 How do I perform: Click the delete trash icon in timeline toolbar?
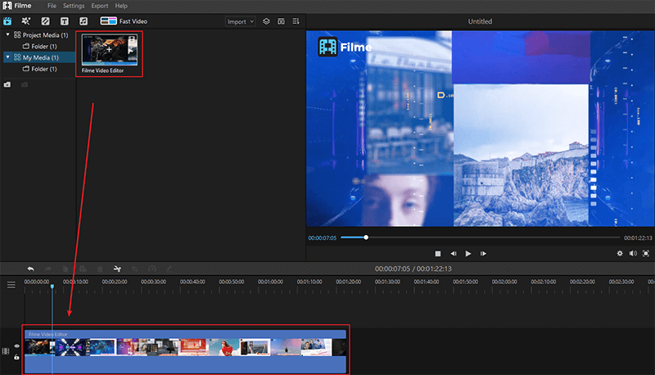(100, 269)
